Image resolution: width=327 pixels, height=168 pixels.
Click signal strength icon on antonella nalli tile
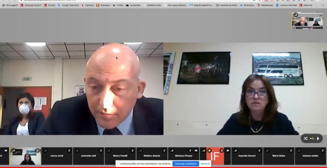click(77, 150)
